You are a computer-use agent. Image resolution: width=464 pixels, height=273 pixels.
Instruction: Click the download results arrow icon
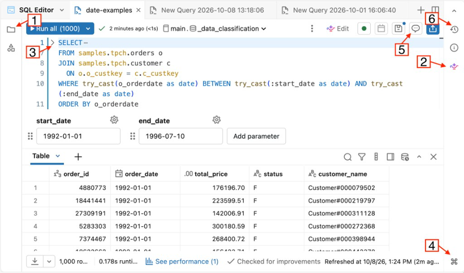[35, 262]
